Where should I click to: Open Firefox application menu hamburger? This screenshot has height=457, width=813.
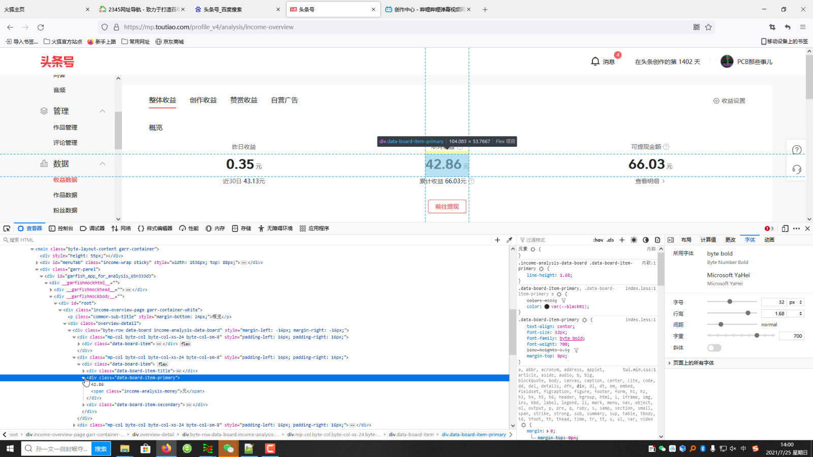803,27
